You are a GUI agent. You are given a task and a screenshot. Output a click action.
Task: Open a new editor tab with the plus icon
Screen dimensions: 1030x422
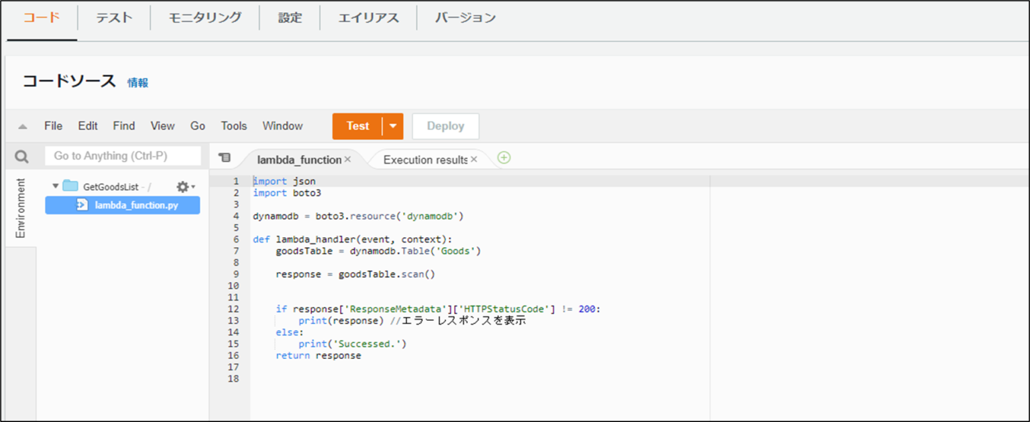(x=503, y=157)
